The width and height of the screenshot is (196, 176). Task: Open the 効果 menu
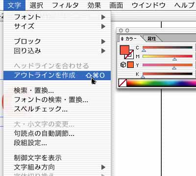click(94, 5)
